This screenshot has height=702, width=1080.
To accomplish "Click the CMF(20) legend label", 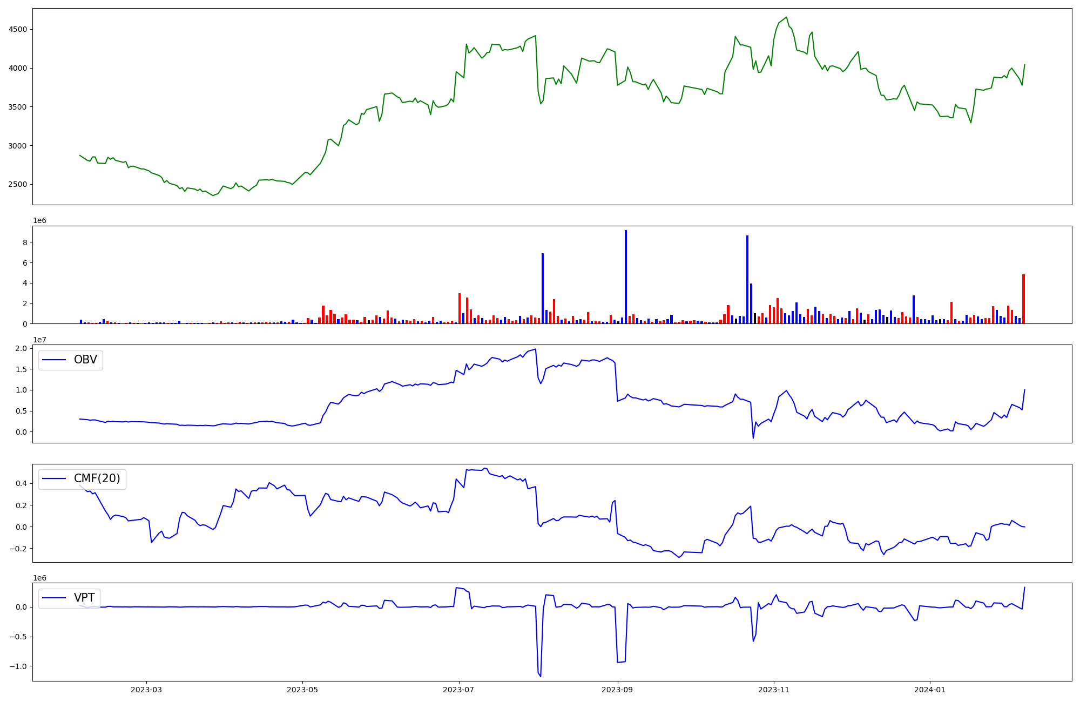I will (97, 479).
